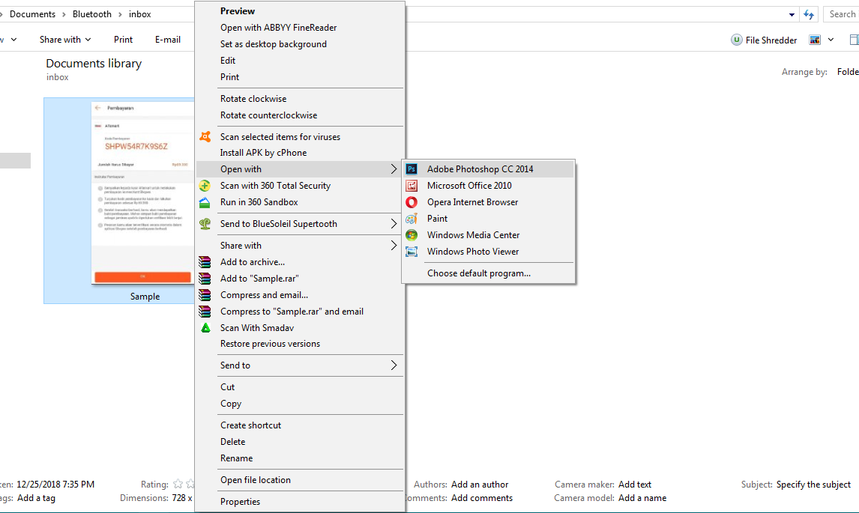Screen dimensions: 859x513
Task: Expand the context menu Share with arrow
Action: click(394, 246)
